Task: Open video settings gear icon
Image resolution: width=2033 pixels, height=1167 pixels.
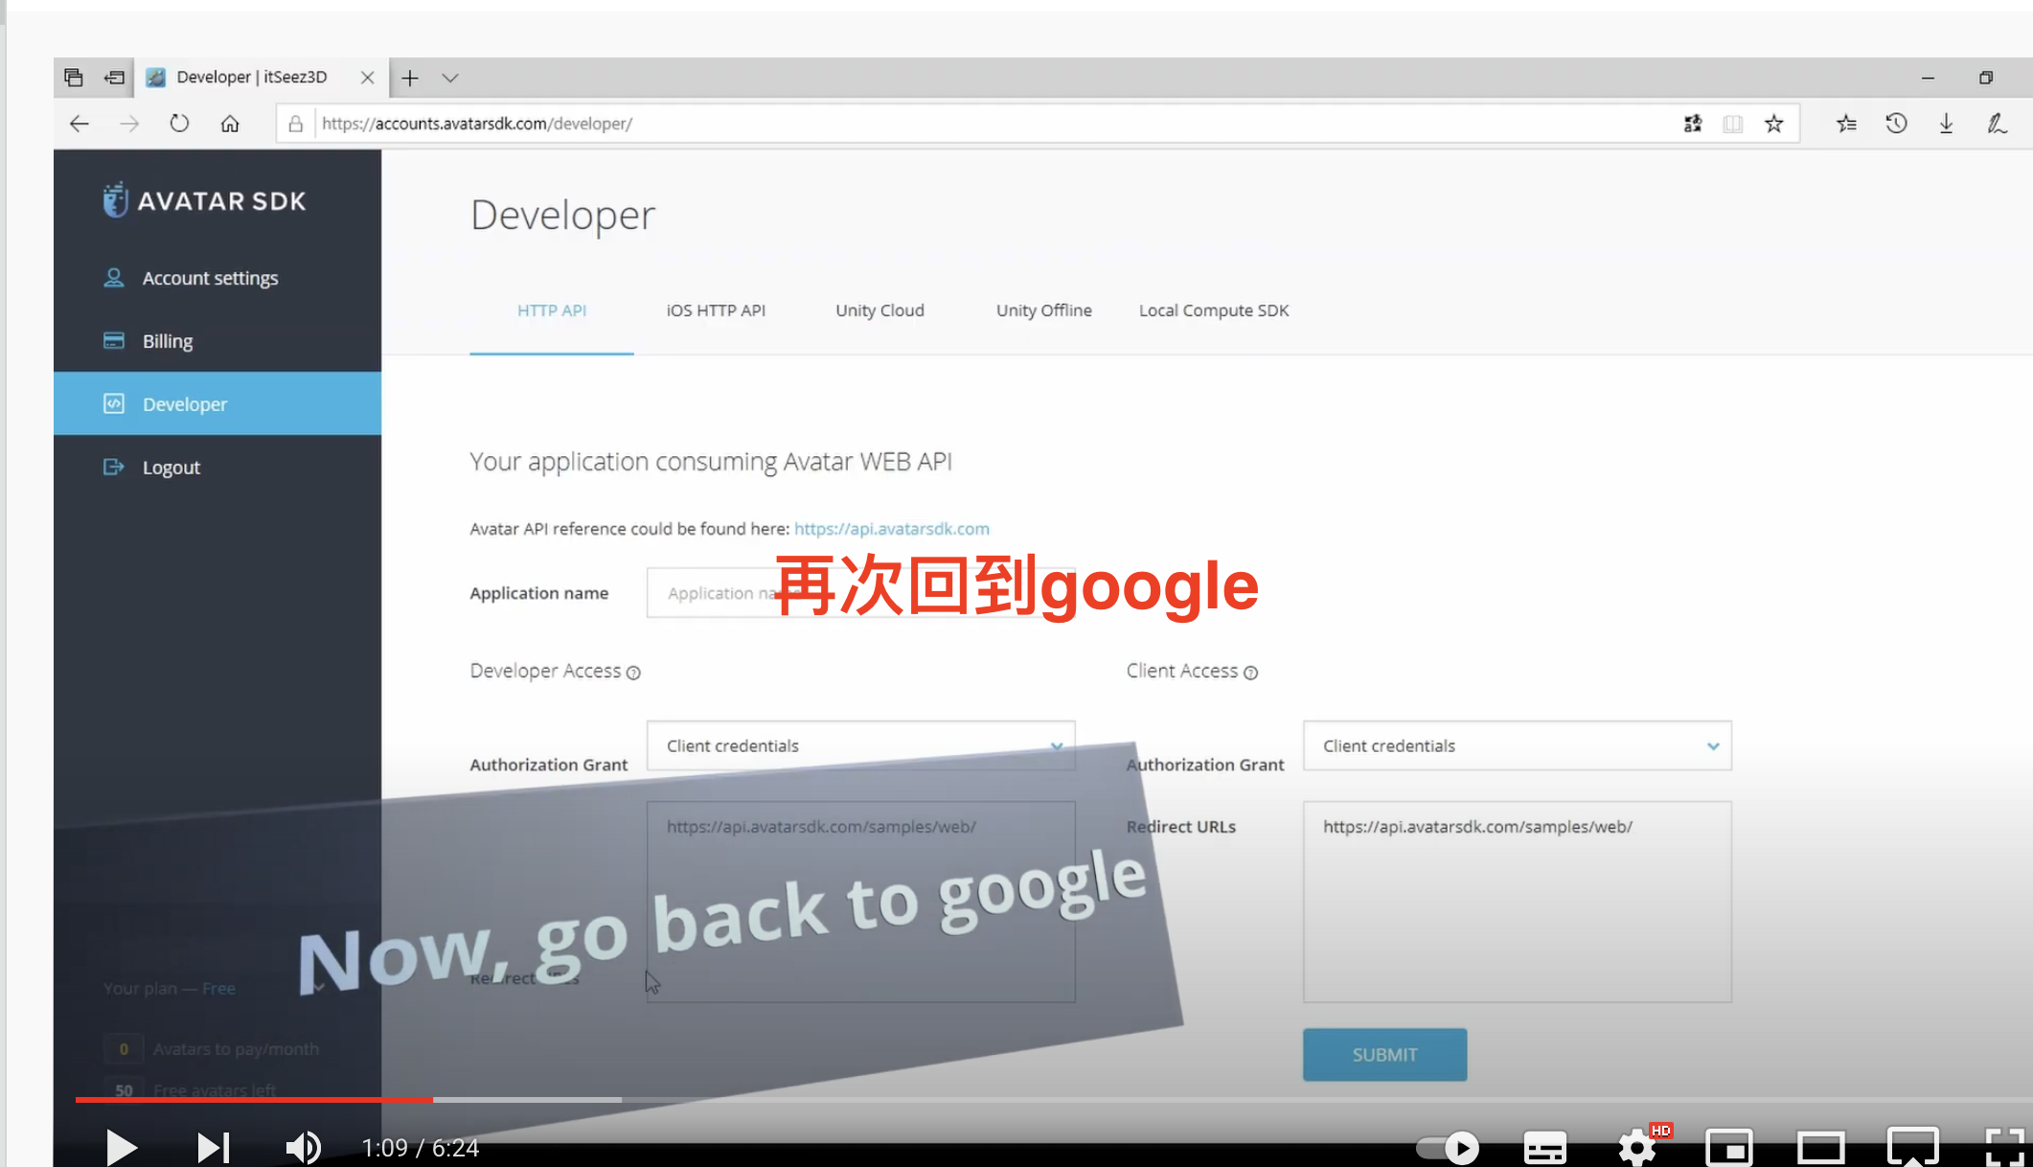Action: (1637, 1147)
